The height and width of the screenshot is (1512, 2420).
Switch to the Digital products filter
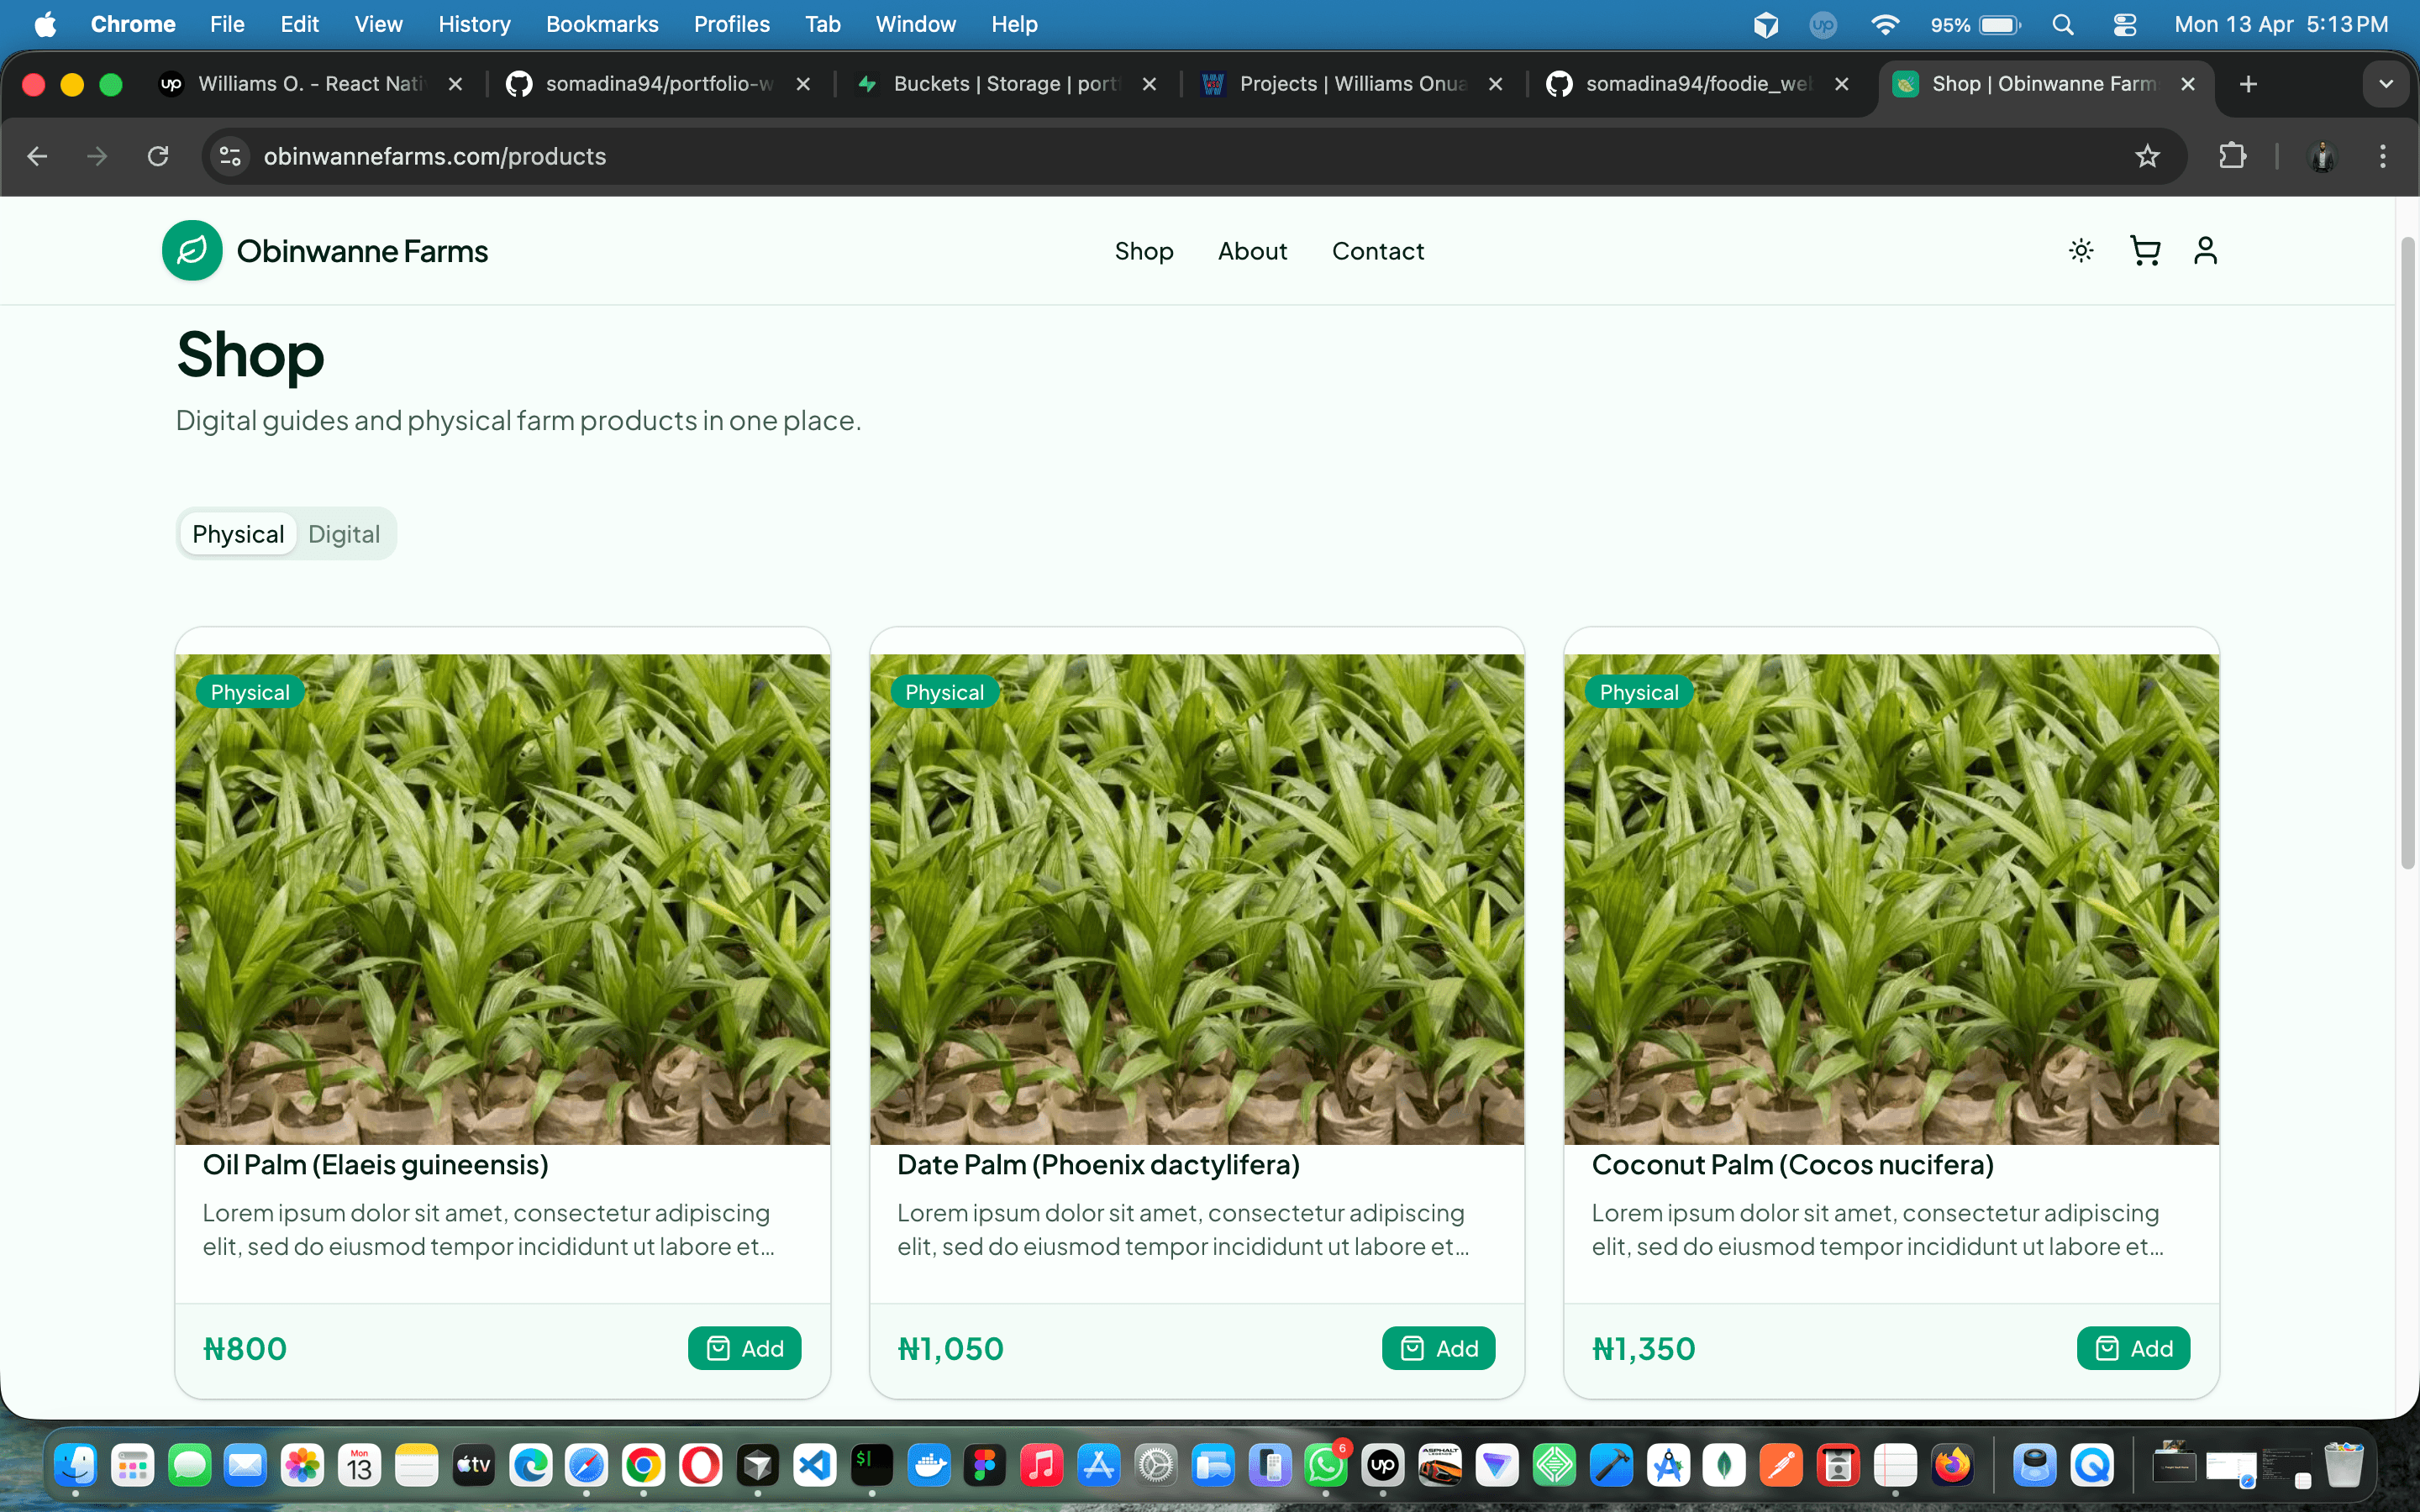(x=343, y=533)
